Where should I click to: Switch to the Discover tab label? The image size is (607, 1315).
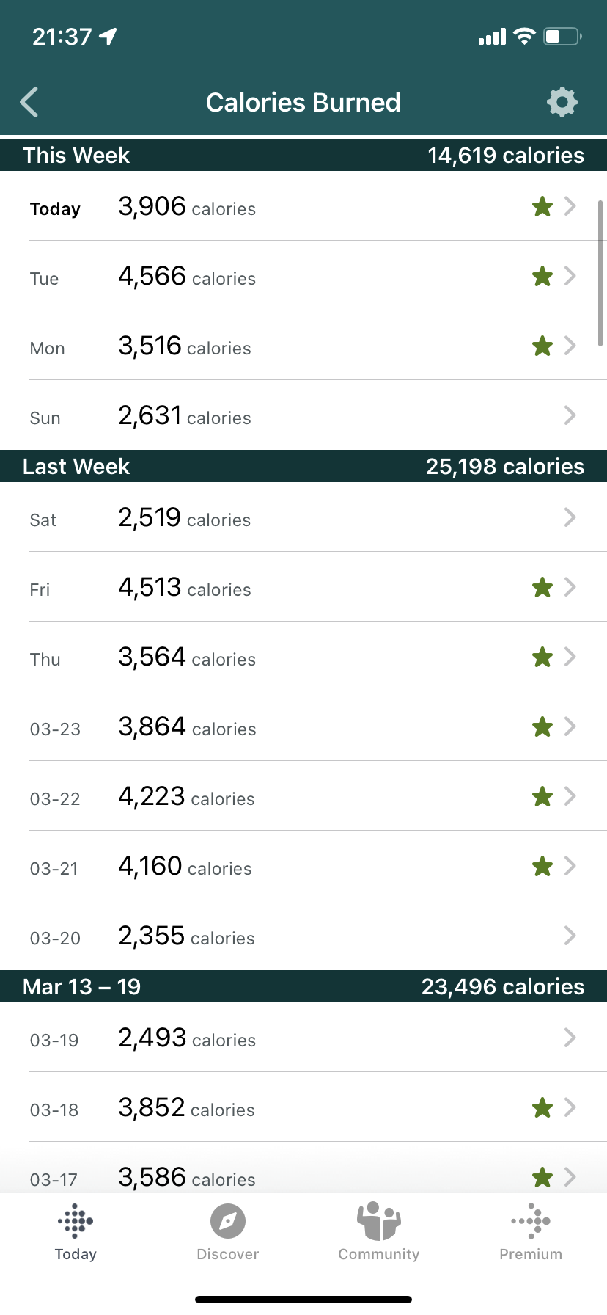[228, 1254]
